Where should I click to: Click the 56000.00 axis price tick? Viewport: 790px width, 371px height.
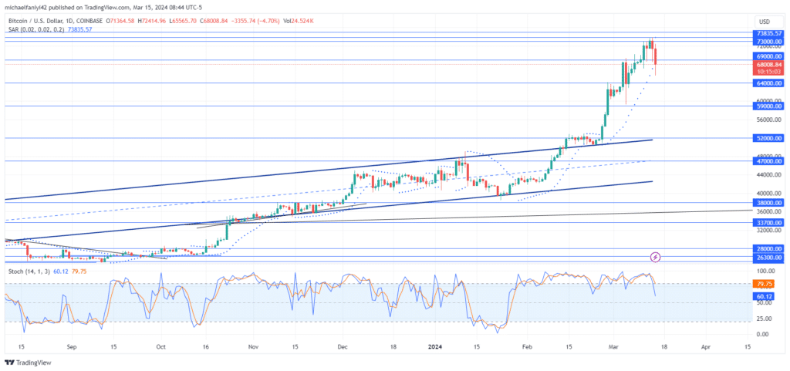769,120
